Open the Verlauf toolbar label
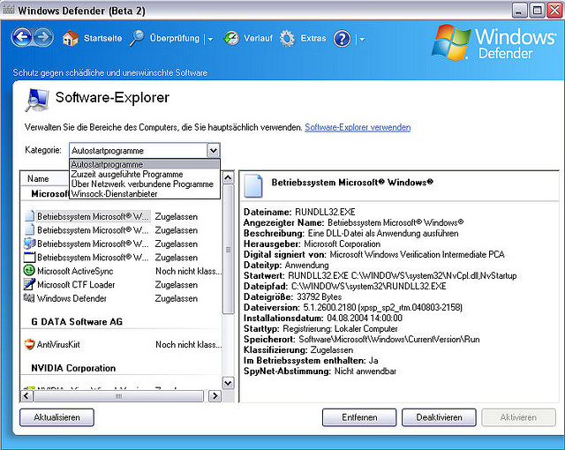565x450 pixels. (258, 38)
